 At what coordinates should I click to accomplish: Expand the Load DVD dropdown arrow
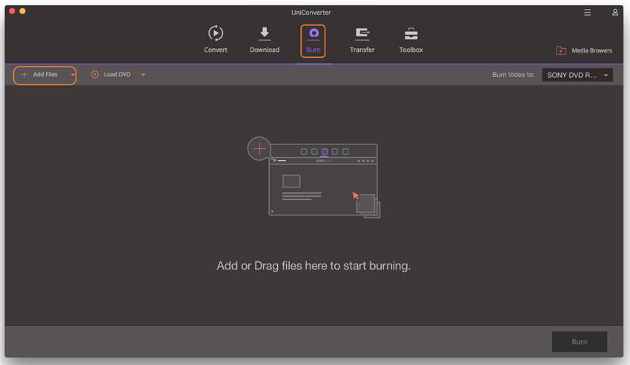click(x=144, y=75)
